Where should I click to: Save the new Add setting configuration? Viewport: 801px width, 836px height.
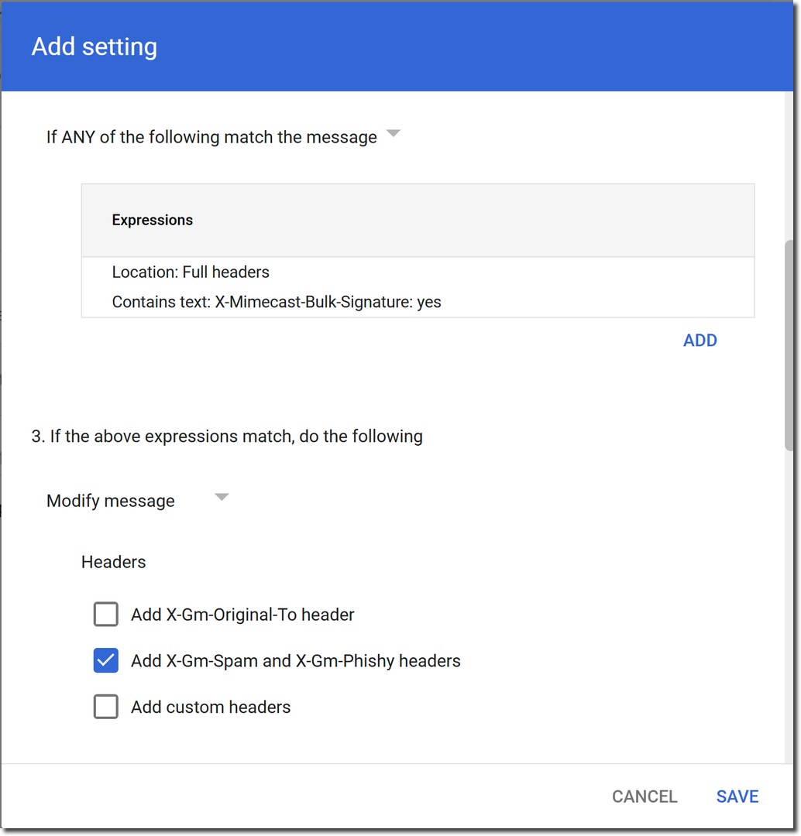pos(736,796)
